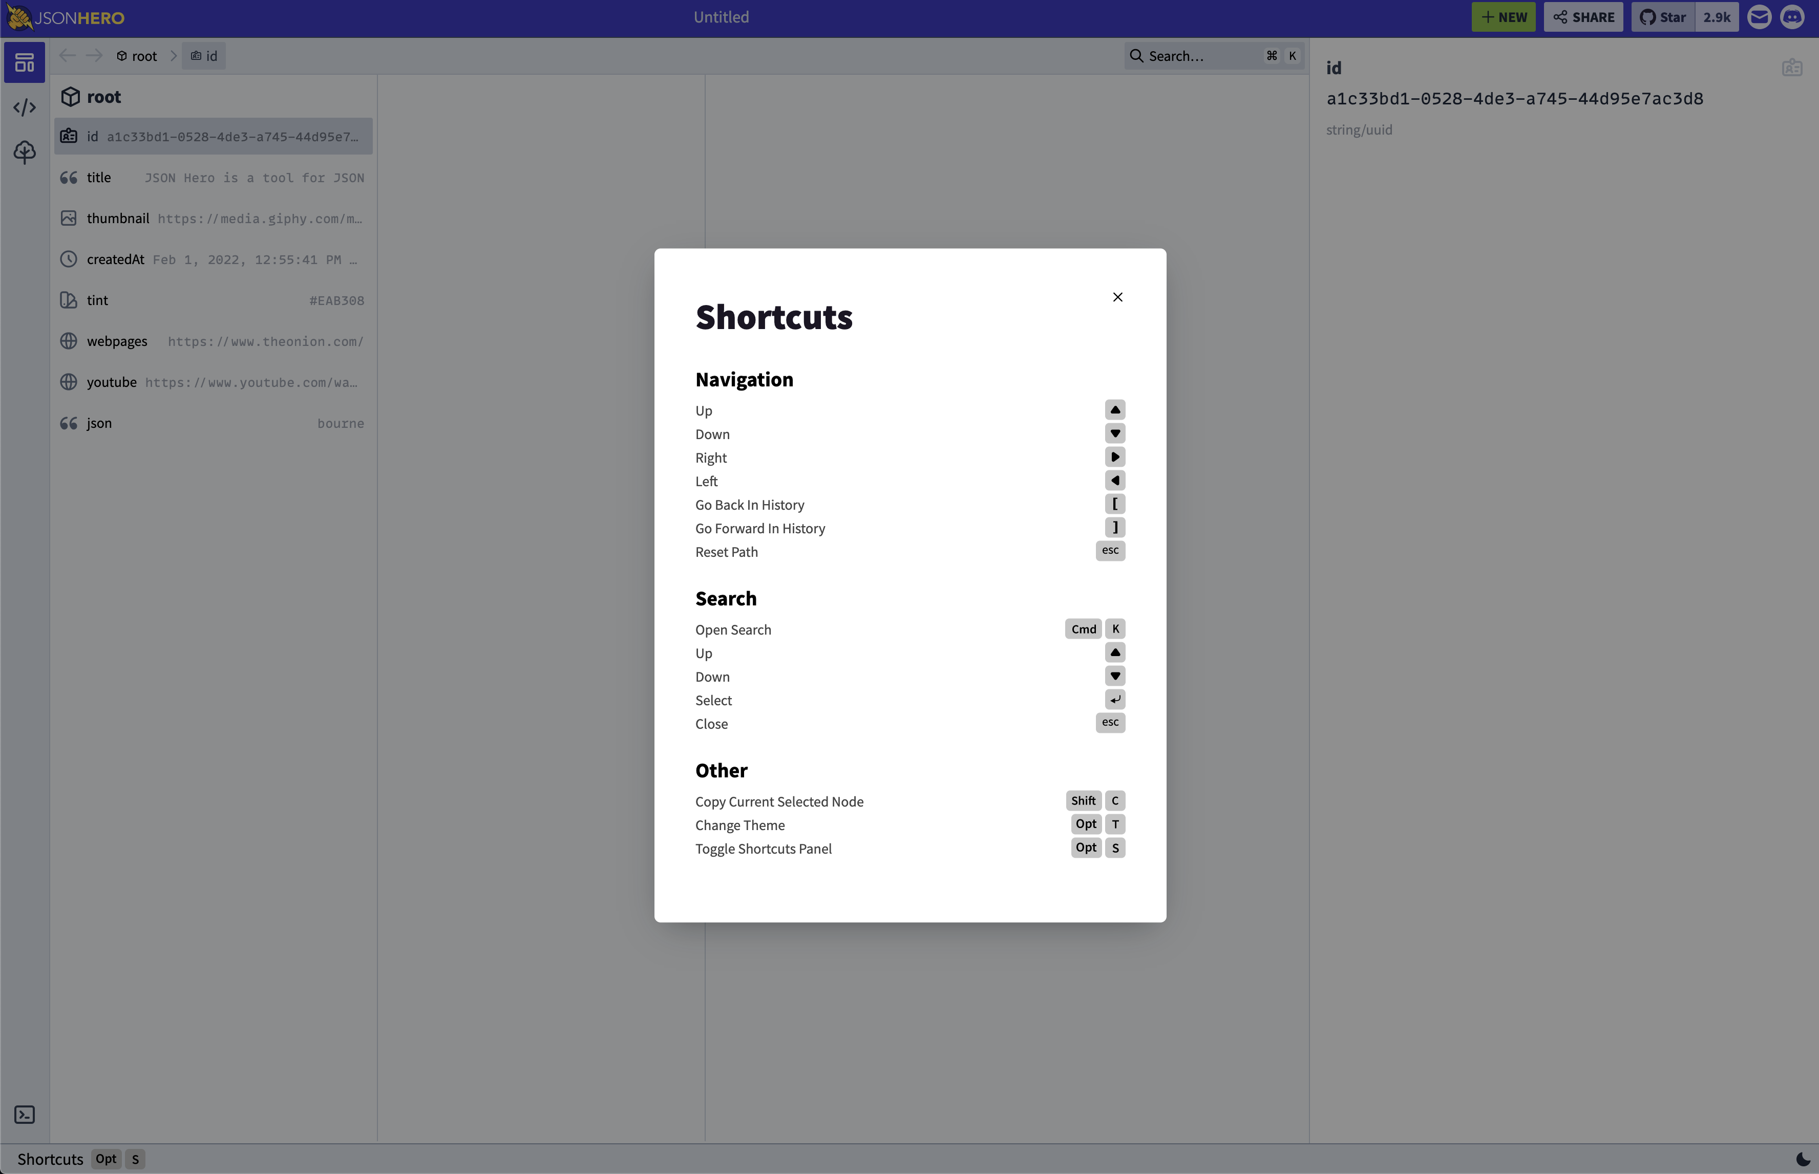Select the webpages row in root
The height and width of the screenshot is (1174, 1819).
point(213,341)
